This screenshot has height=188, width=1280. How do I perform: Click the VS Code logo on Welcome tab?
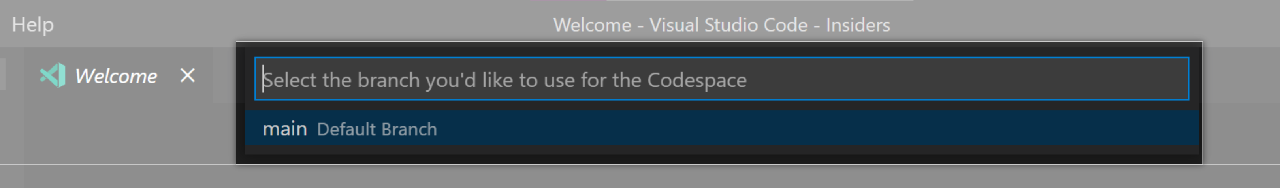53,75
